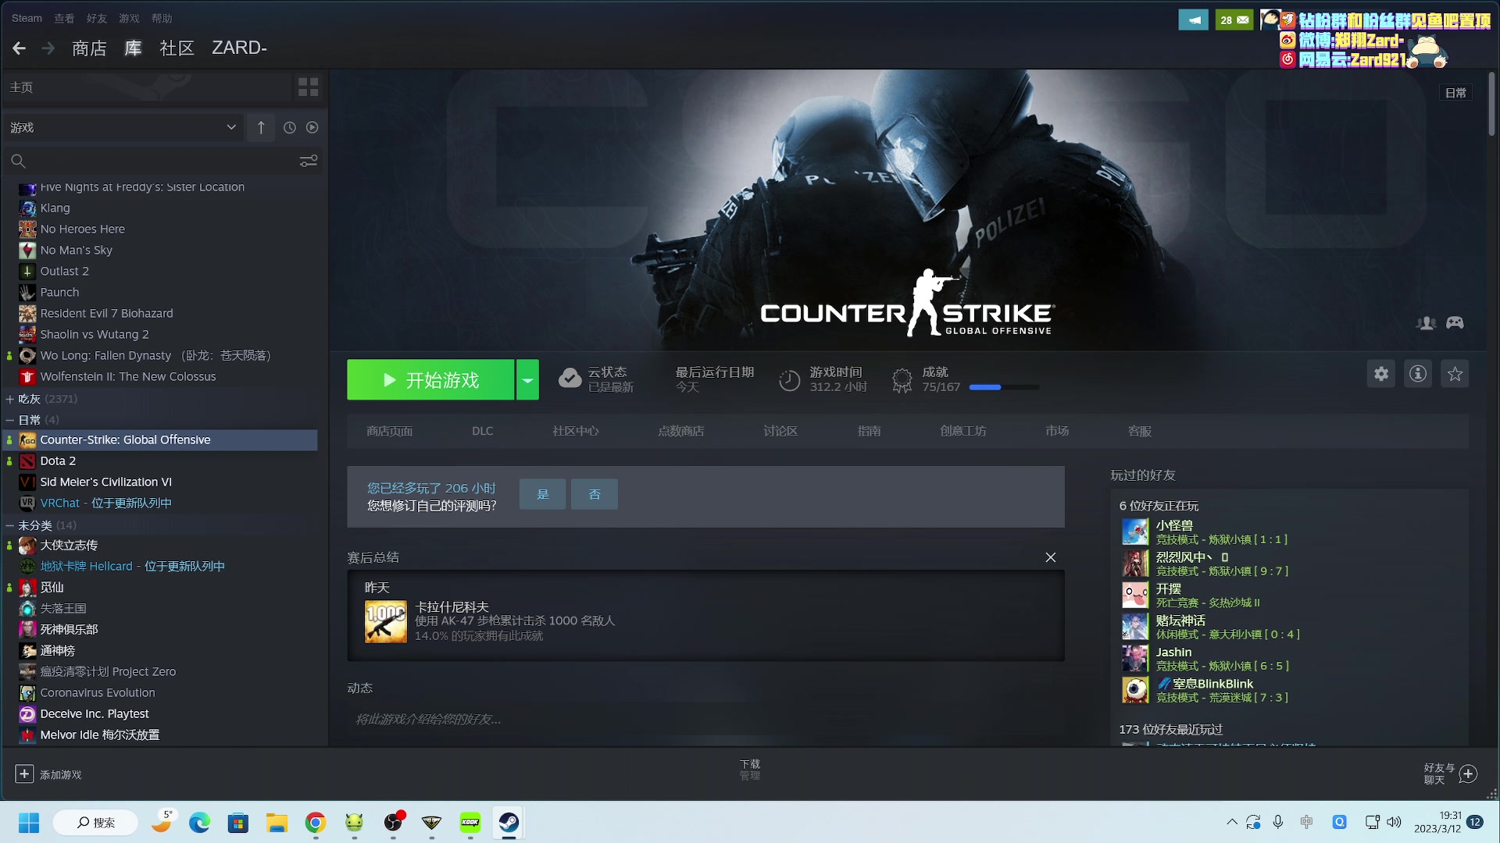Click the announcements megaphone icon
The image size is (1500, 843).
tap(1193, 20)
